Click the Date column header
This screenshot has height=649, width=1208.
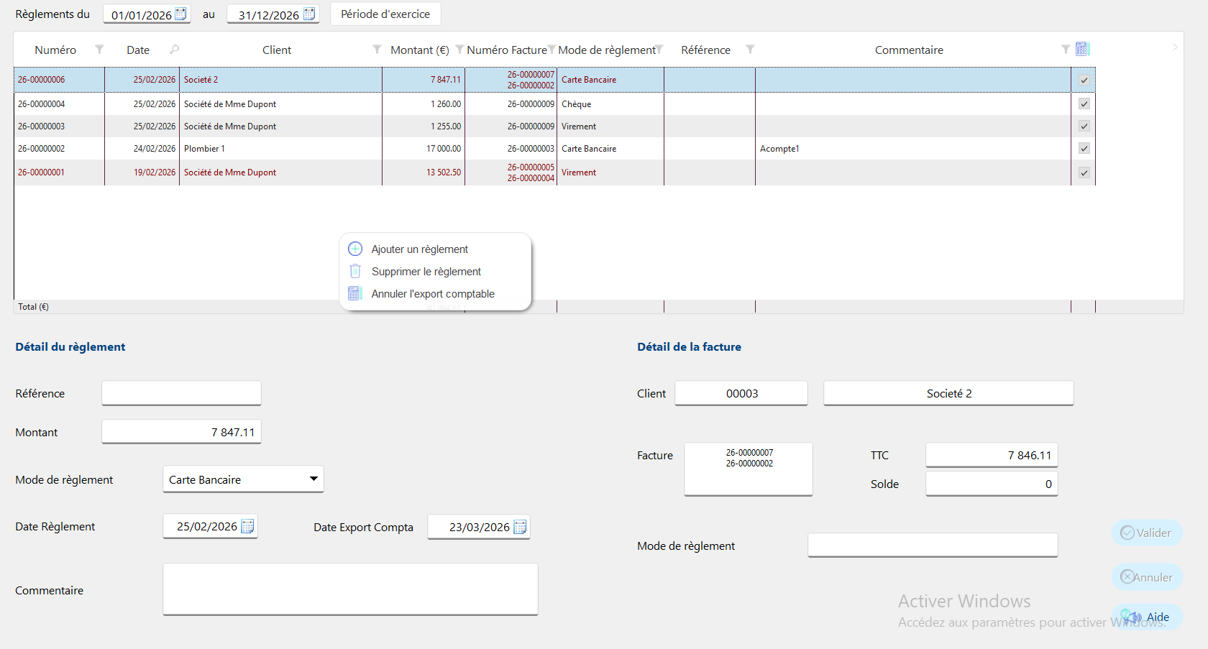click(138, 50)
